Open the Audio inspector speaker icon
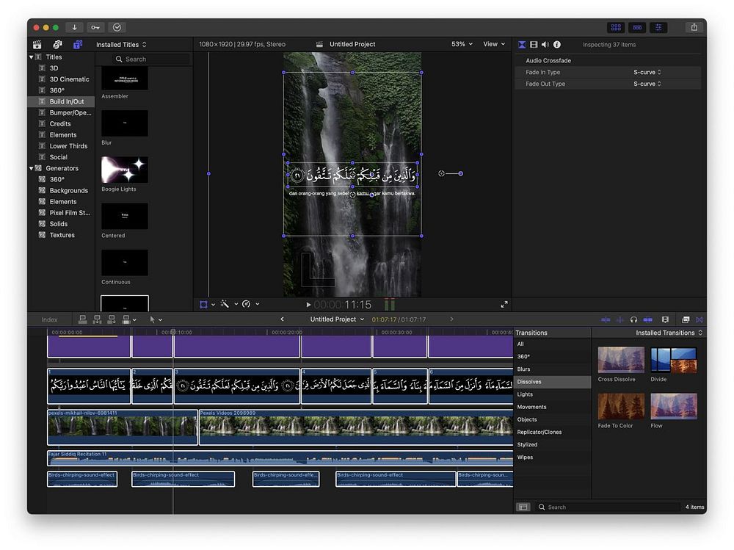 coord(545,45)
